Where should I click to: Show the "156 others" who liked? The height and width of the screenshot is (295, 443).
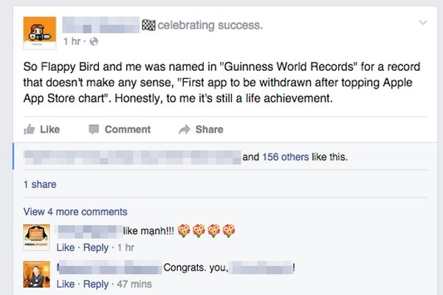(278, 156)
